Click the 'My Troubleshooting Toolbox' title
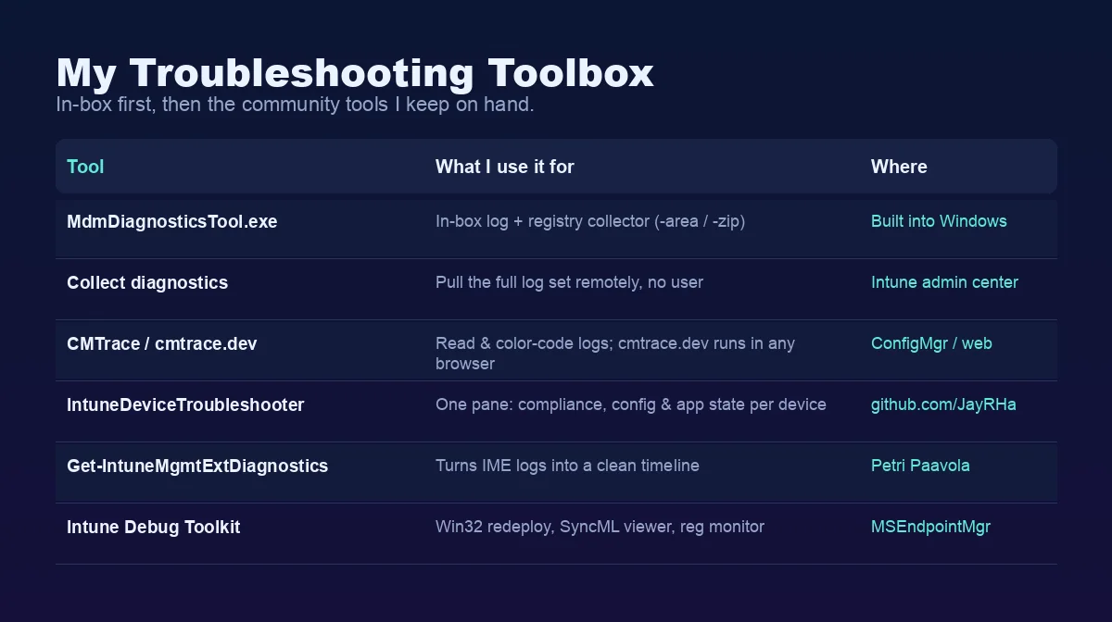 coord(355,73)
